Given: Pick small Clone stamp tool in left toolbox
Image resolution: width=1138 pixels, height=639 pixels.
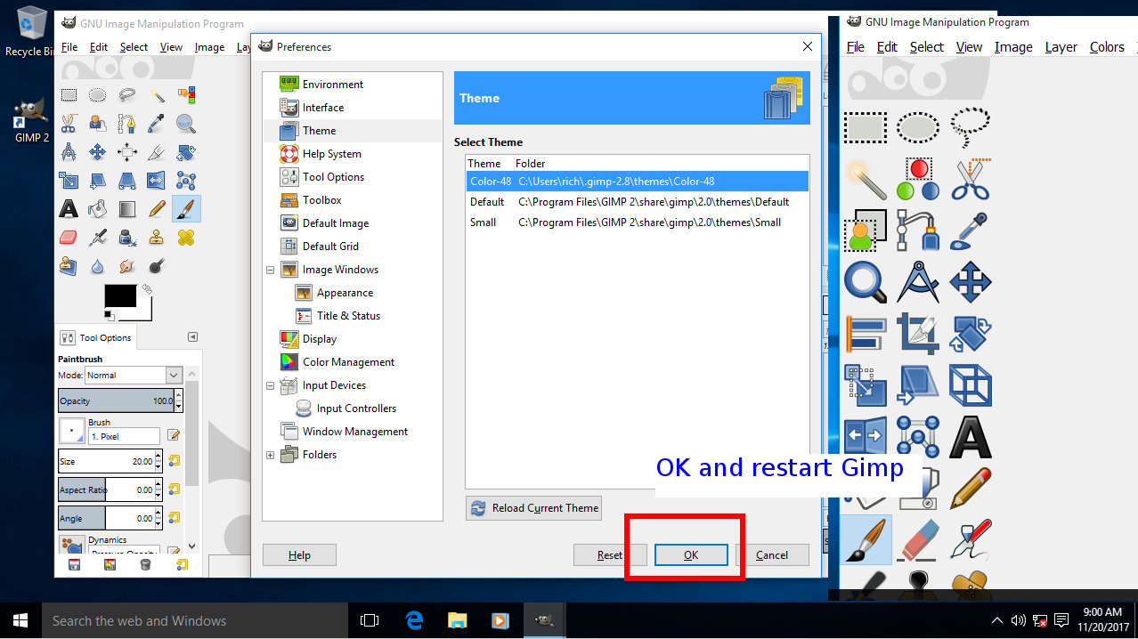Looking at the screenshot, I should (x=157, y=238).
